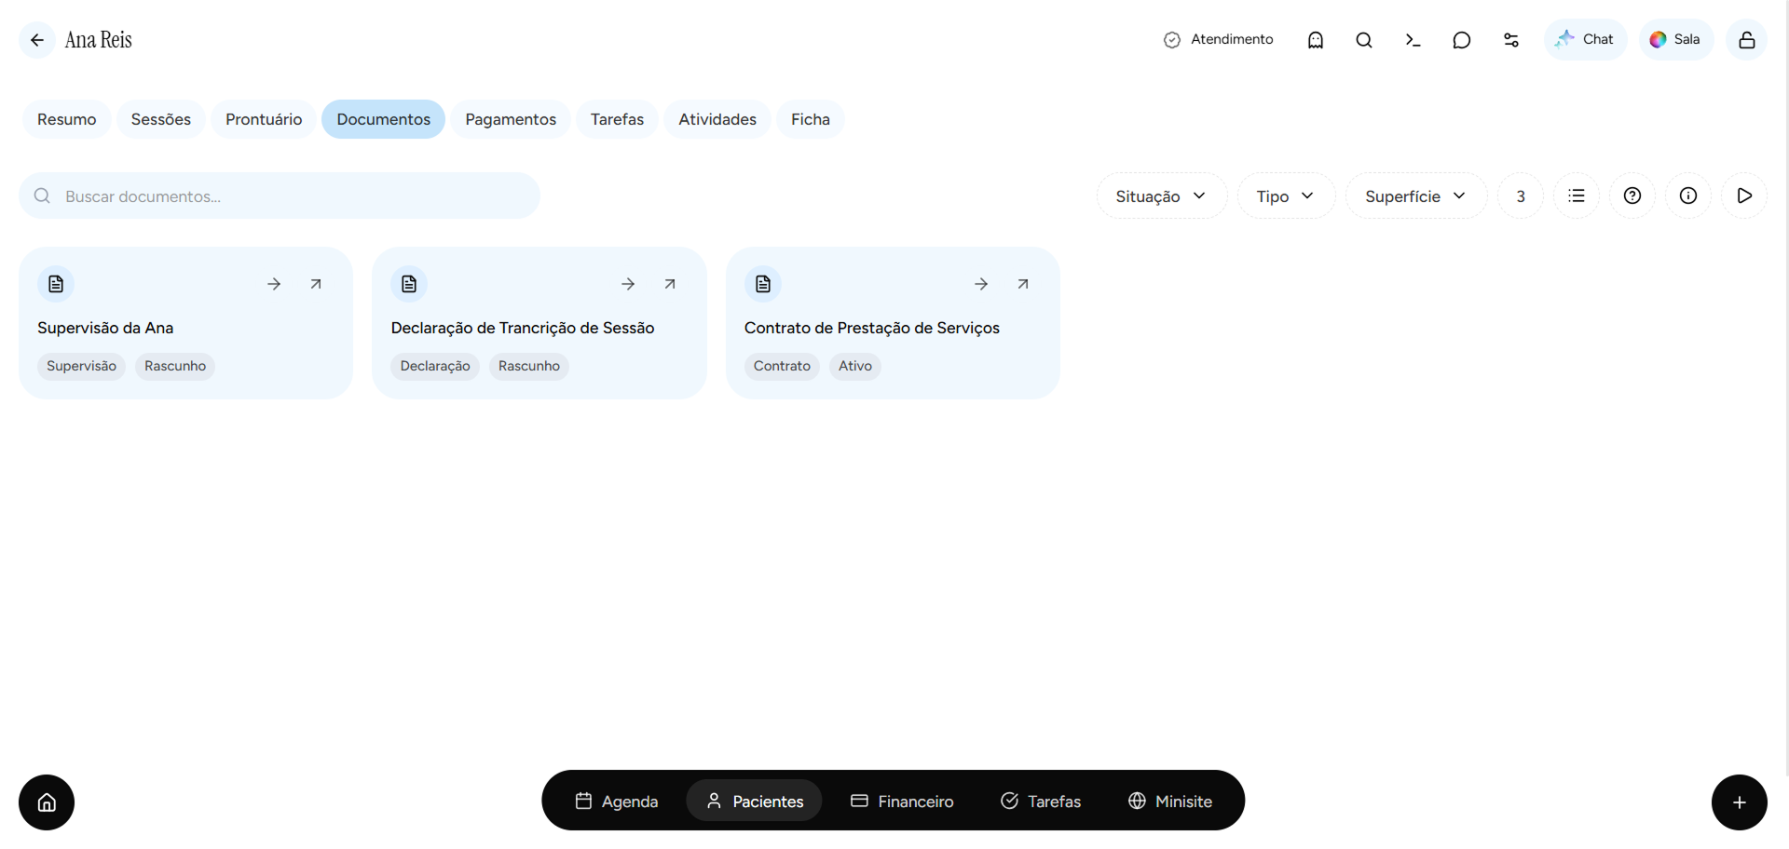This screenshot has width=1789, height=849.
Task: Go back with the arrow beside Ana Reis
Action: (x=37, y=40)
